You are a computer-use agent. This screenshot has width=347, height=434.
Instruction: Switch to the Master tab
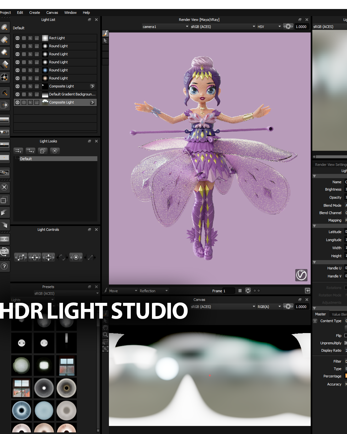(x=320, y=314)
